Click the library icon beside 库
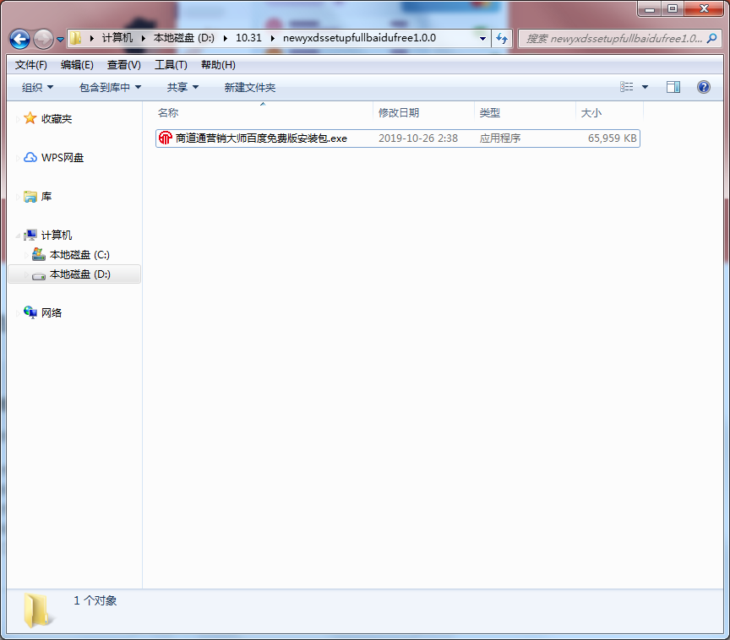 coord(30,196)
